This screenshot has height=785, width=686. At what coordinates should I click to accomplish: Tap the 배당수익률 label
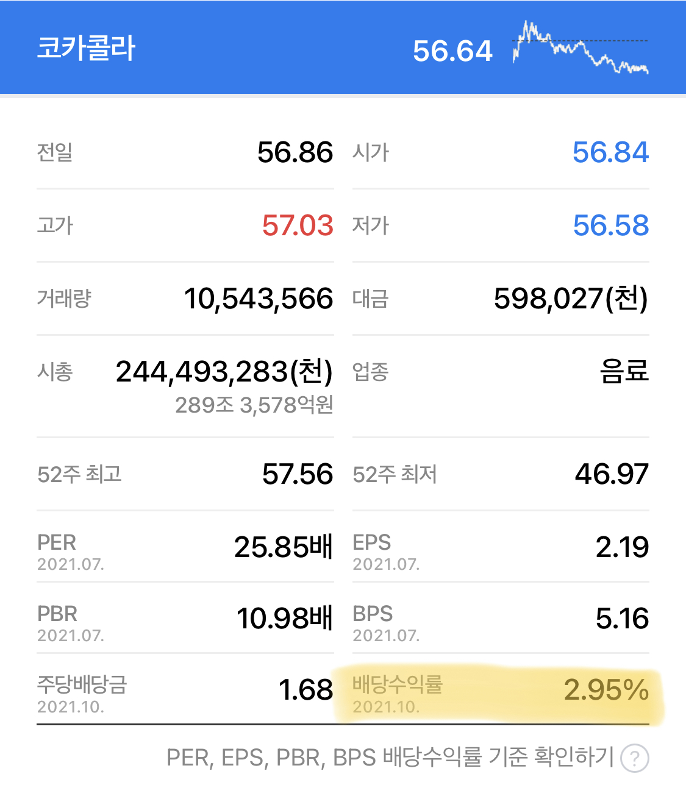click(398, 684)
